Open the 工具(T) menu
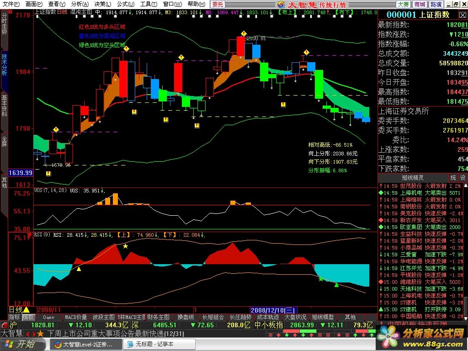468x351 pixels. point(149,4)
